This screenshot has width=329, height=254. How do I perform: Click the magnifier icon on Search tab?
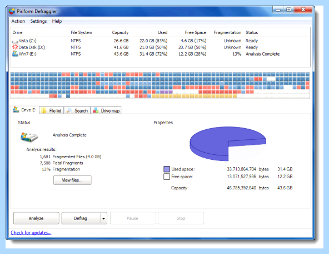tap(69, 111)
